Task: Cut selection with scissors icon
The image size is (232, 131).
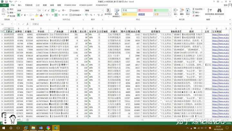Action: click(8, 9)
